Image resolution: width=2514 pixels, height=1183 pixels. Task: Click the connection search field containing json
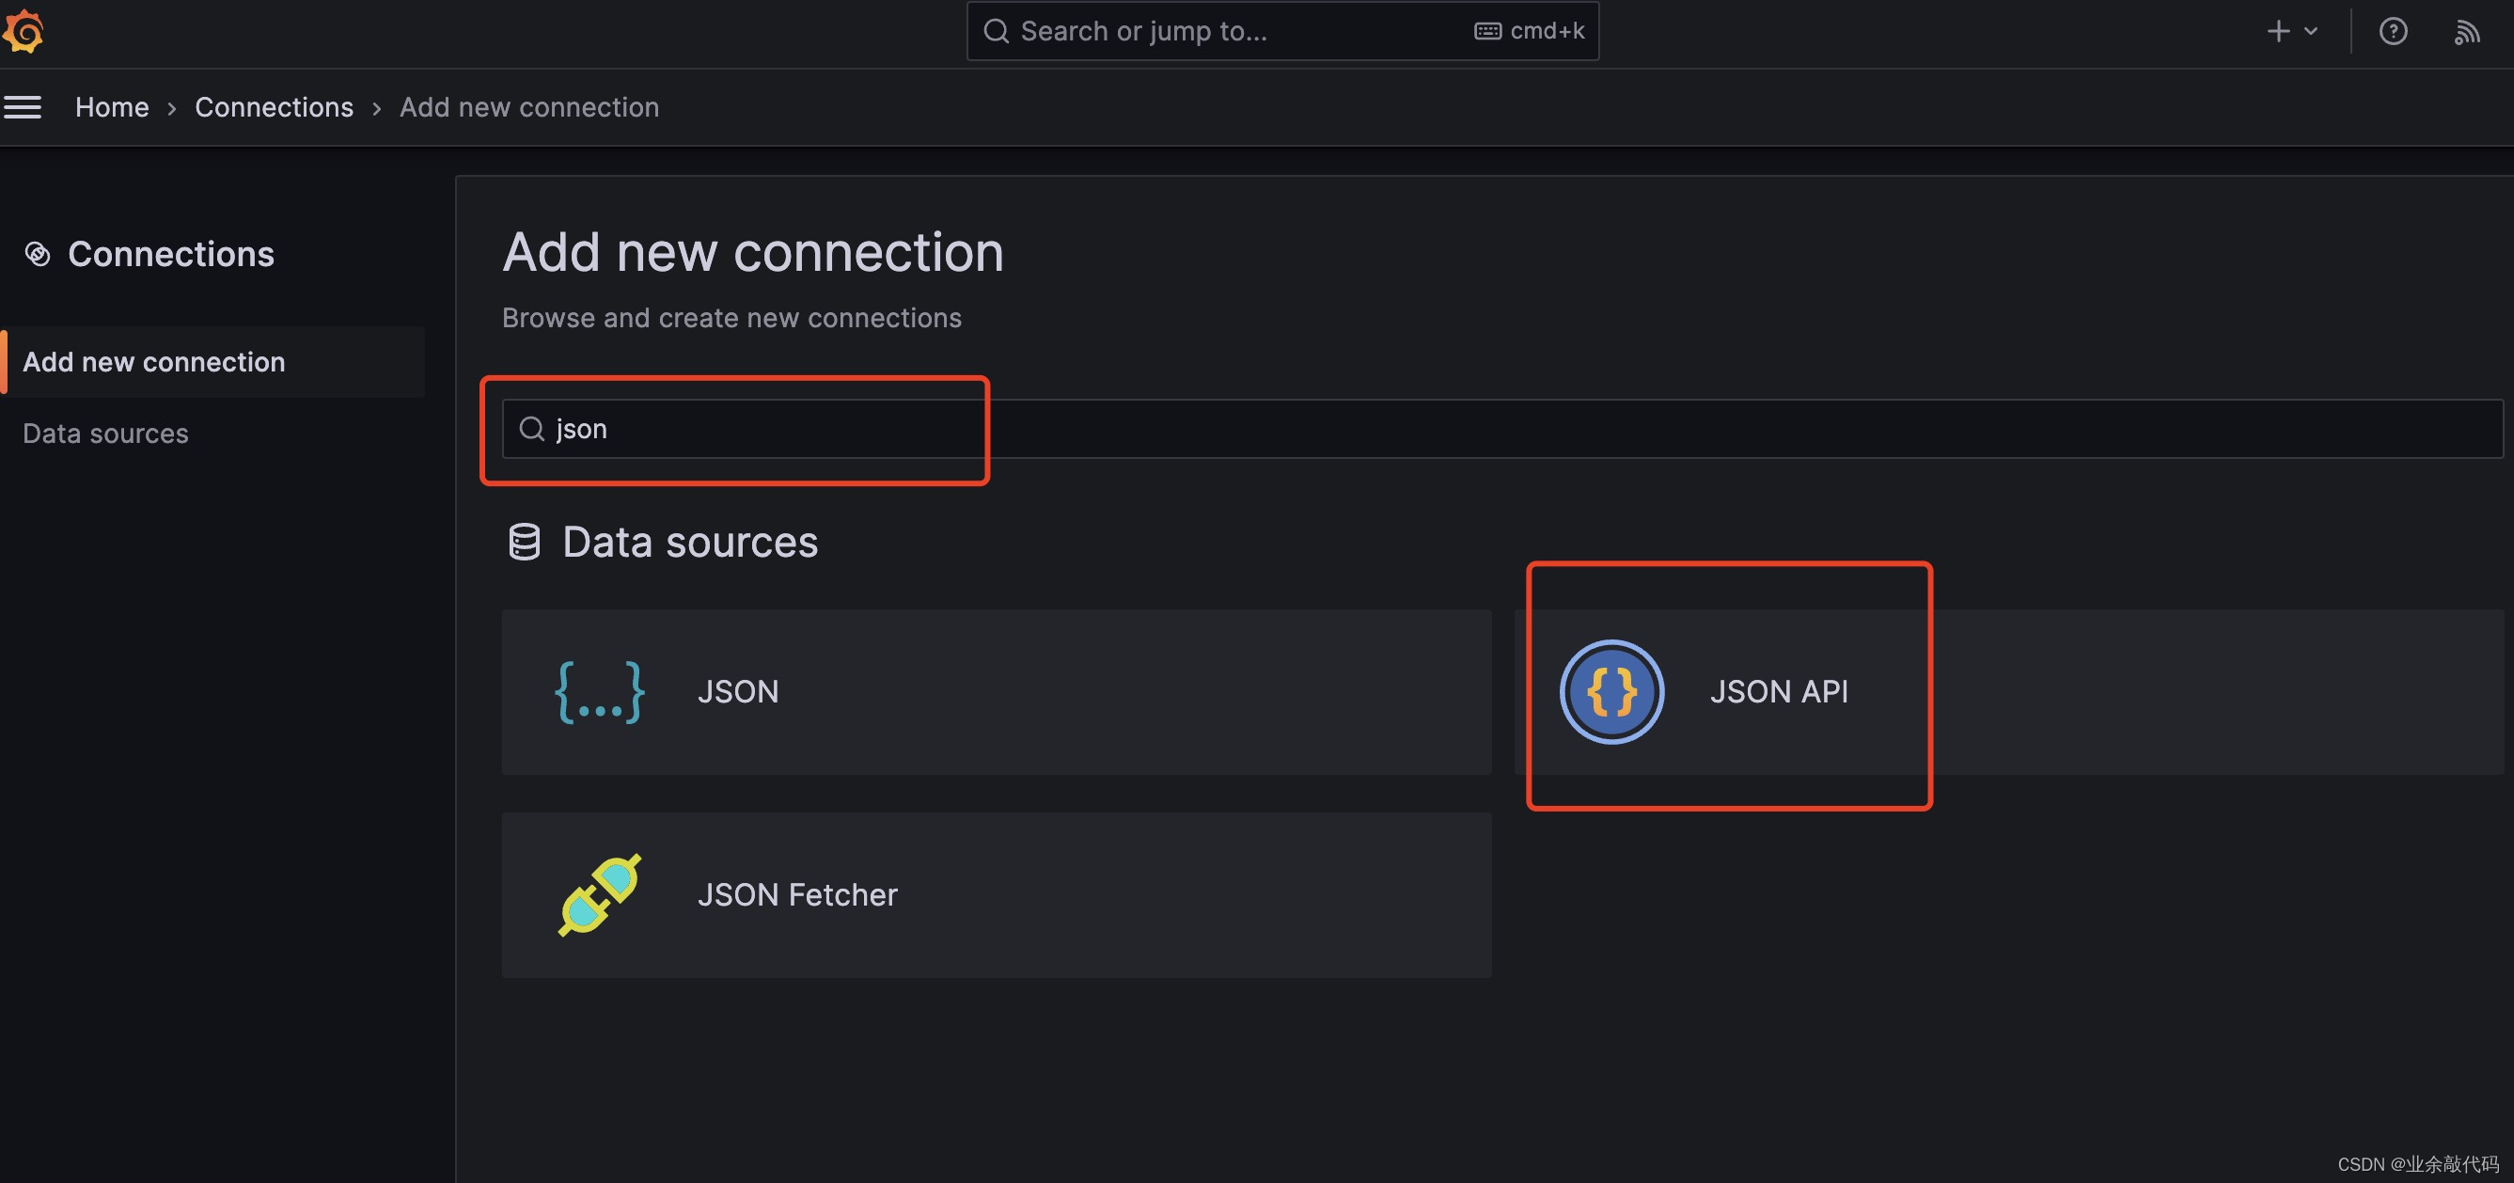[x=1502, y=429]
